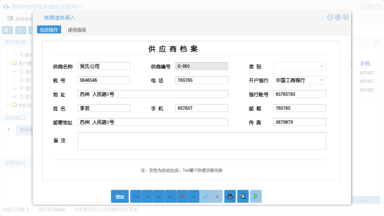384x216 pixels.
Task: Click the 增加 add button
Action: click(120, 196)
